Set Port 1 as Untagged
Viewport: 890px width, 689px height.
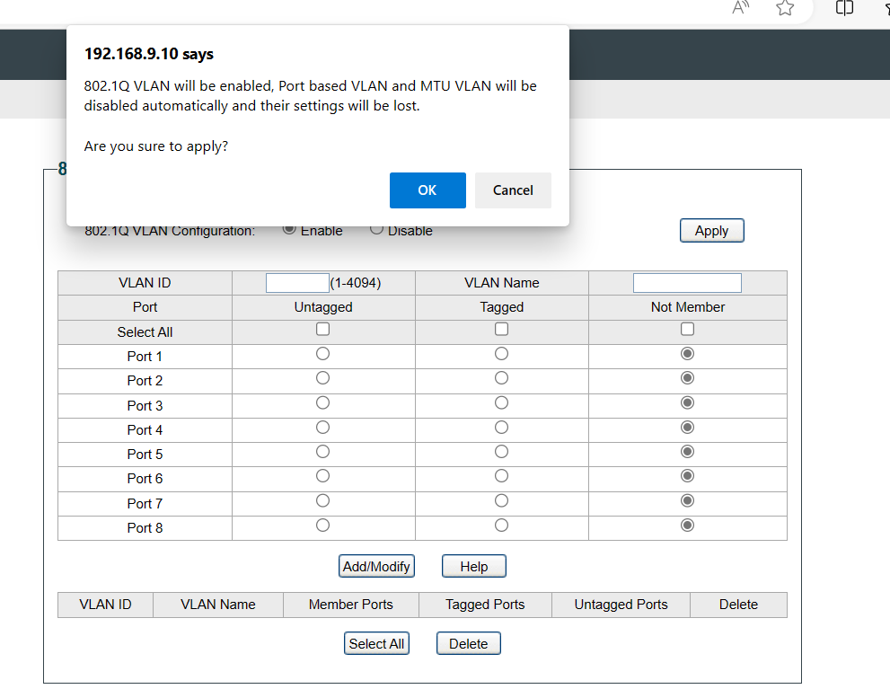coord(322,354)
